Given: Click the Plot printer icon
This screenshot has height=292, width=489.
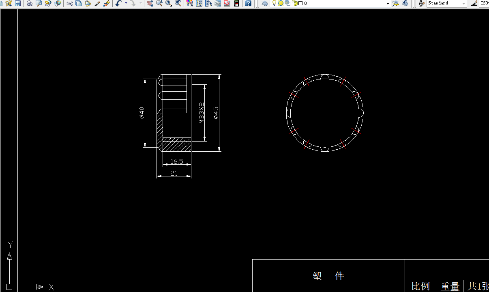Looking at the screenshot, I should point(30,3).
